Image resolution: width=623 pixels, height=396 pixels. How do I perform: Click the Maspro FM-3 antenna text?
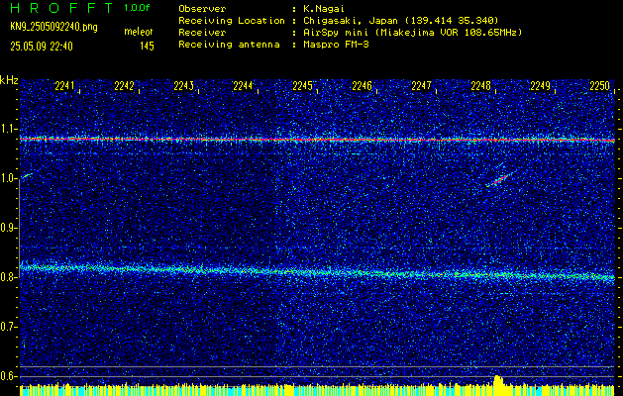(336, 45)
